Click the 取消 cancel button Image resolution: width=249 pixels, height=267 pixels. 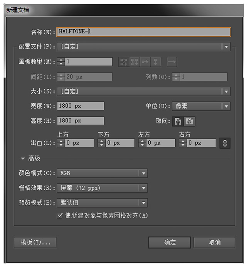coord(214,242)
